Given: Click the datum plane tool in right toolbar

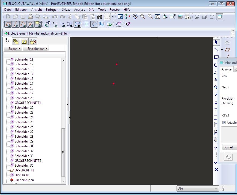Looking at the screenshot, I should pyautogui.click(x=227, y=50).
